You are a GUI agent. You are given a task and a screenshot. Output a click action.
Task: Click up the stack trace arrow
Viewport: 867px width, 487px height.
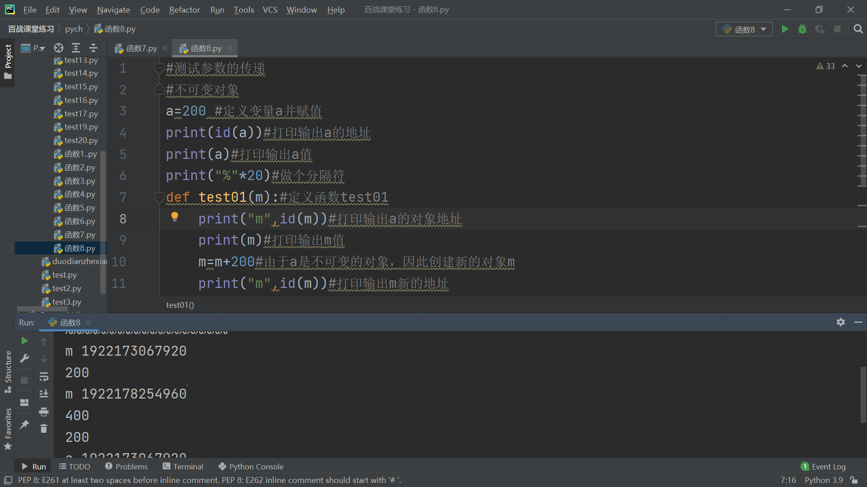[x=44, y=342]
